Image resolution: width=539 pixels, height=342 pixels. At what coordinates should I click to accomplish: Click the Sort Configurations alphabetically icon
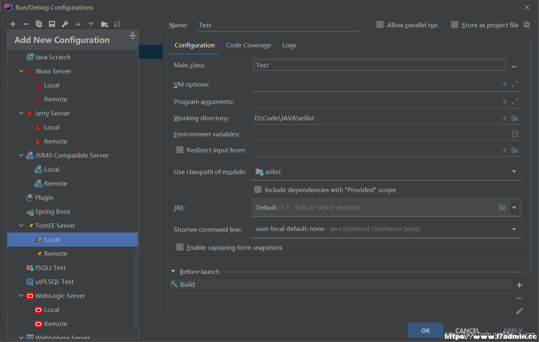[117, 24]
